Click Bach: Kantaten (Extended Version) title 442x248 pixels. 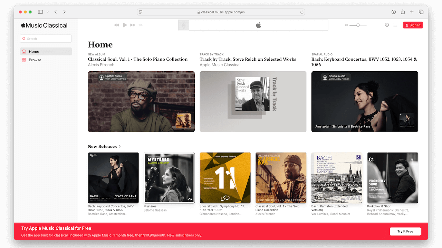[329, 208]
